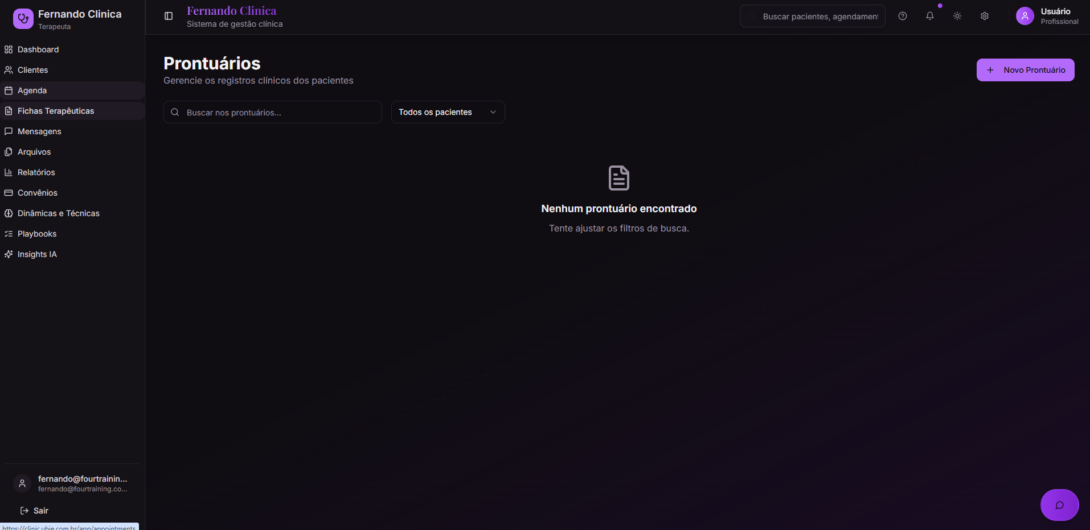The image size is (1090, 530).
Task: Click the Clientes people icon
Action: pyautogui.click(x=9, y=70)
